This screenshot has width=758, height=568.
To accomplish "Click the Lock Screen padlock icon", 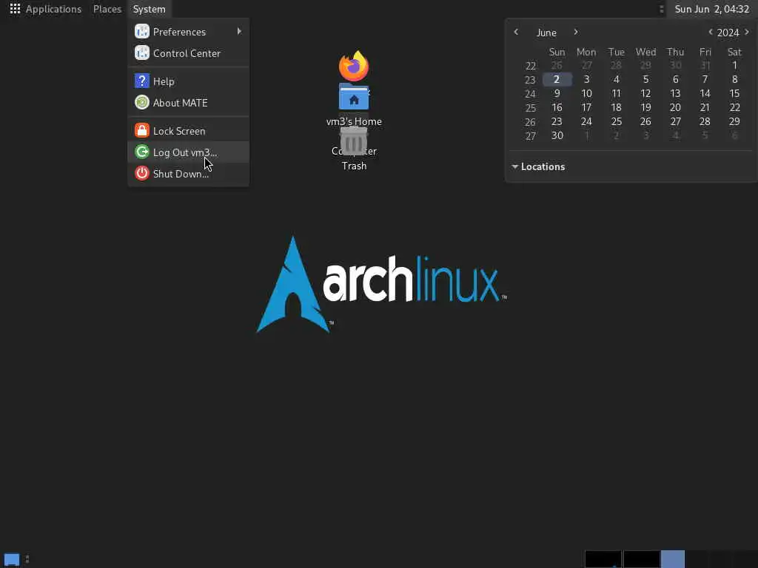I will (x=141, y=130).
